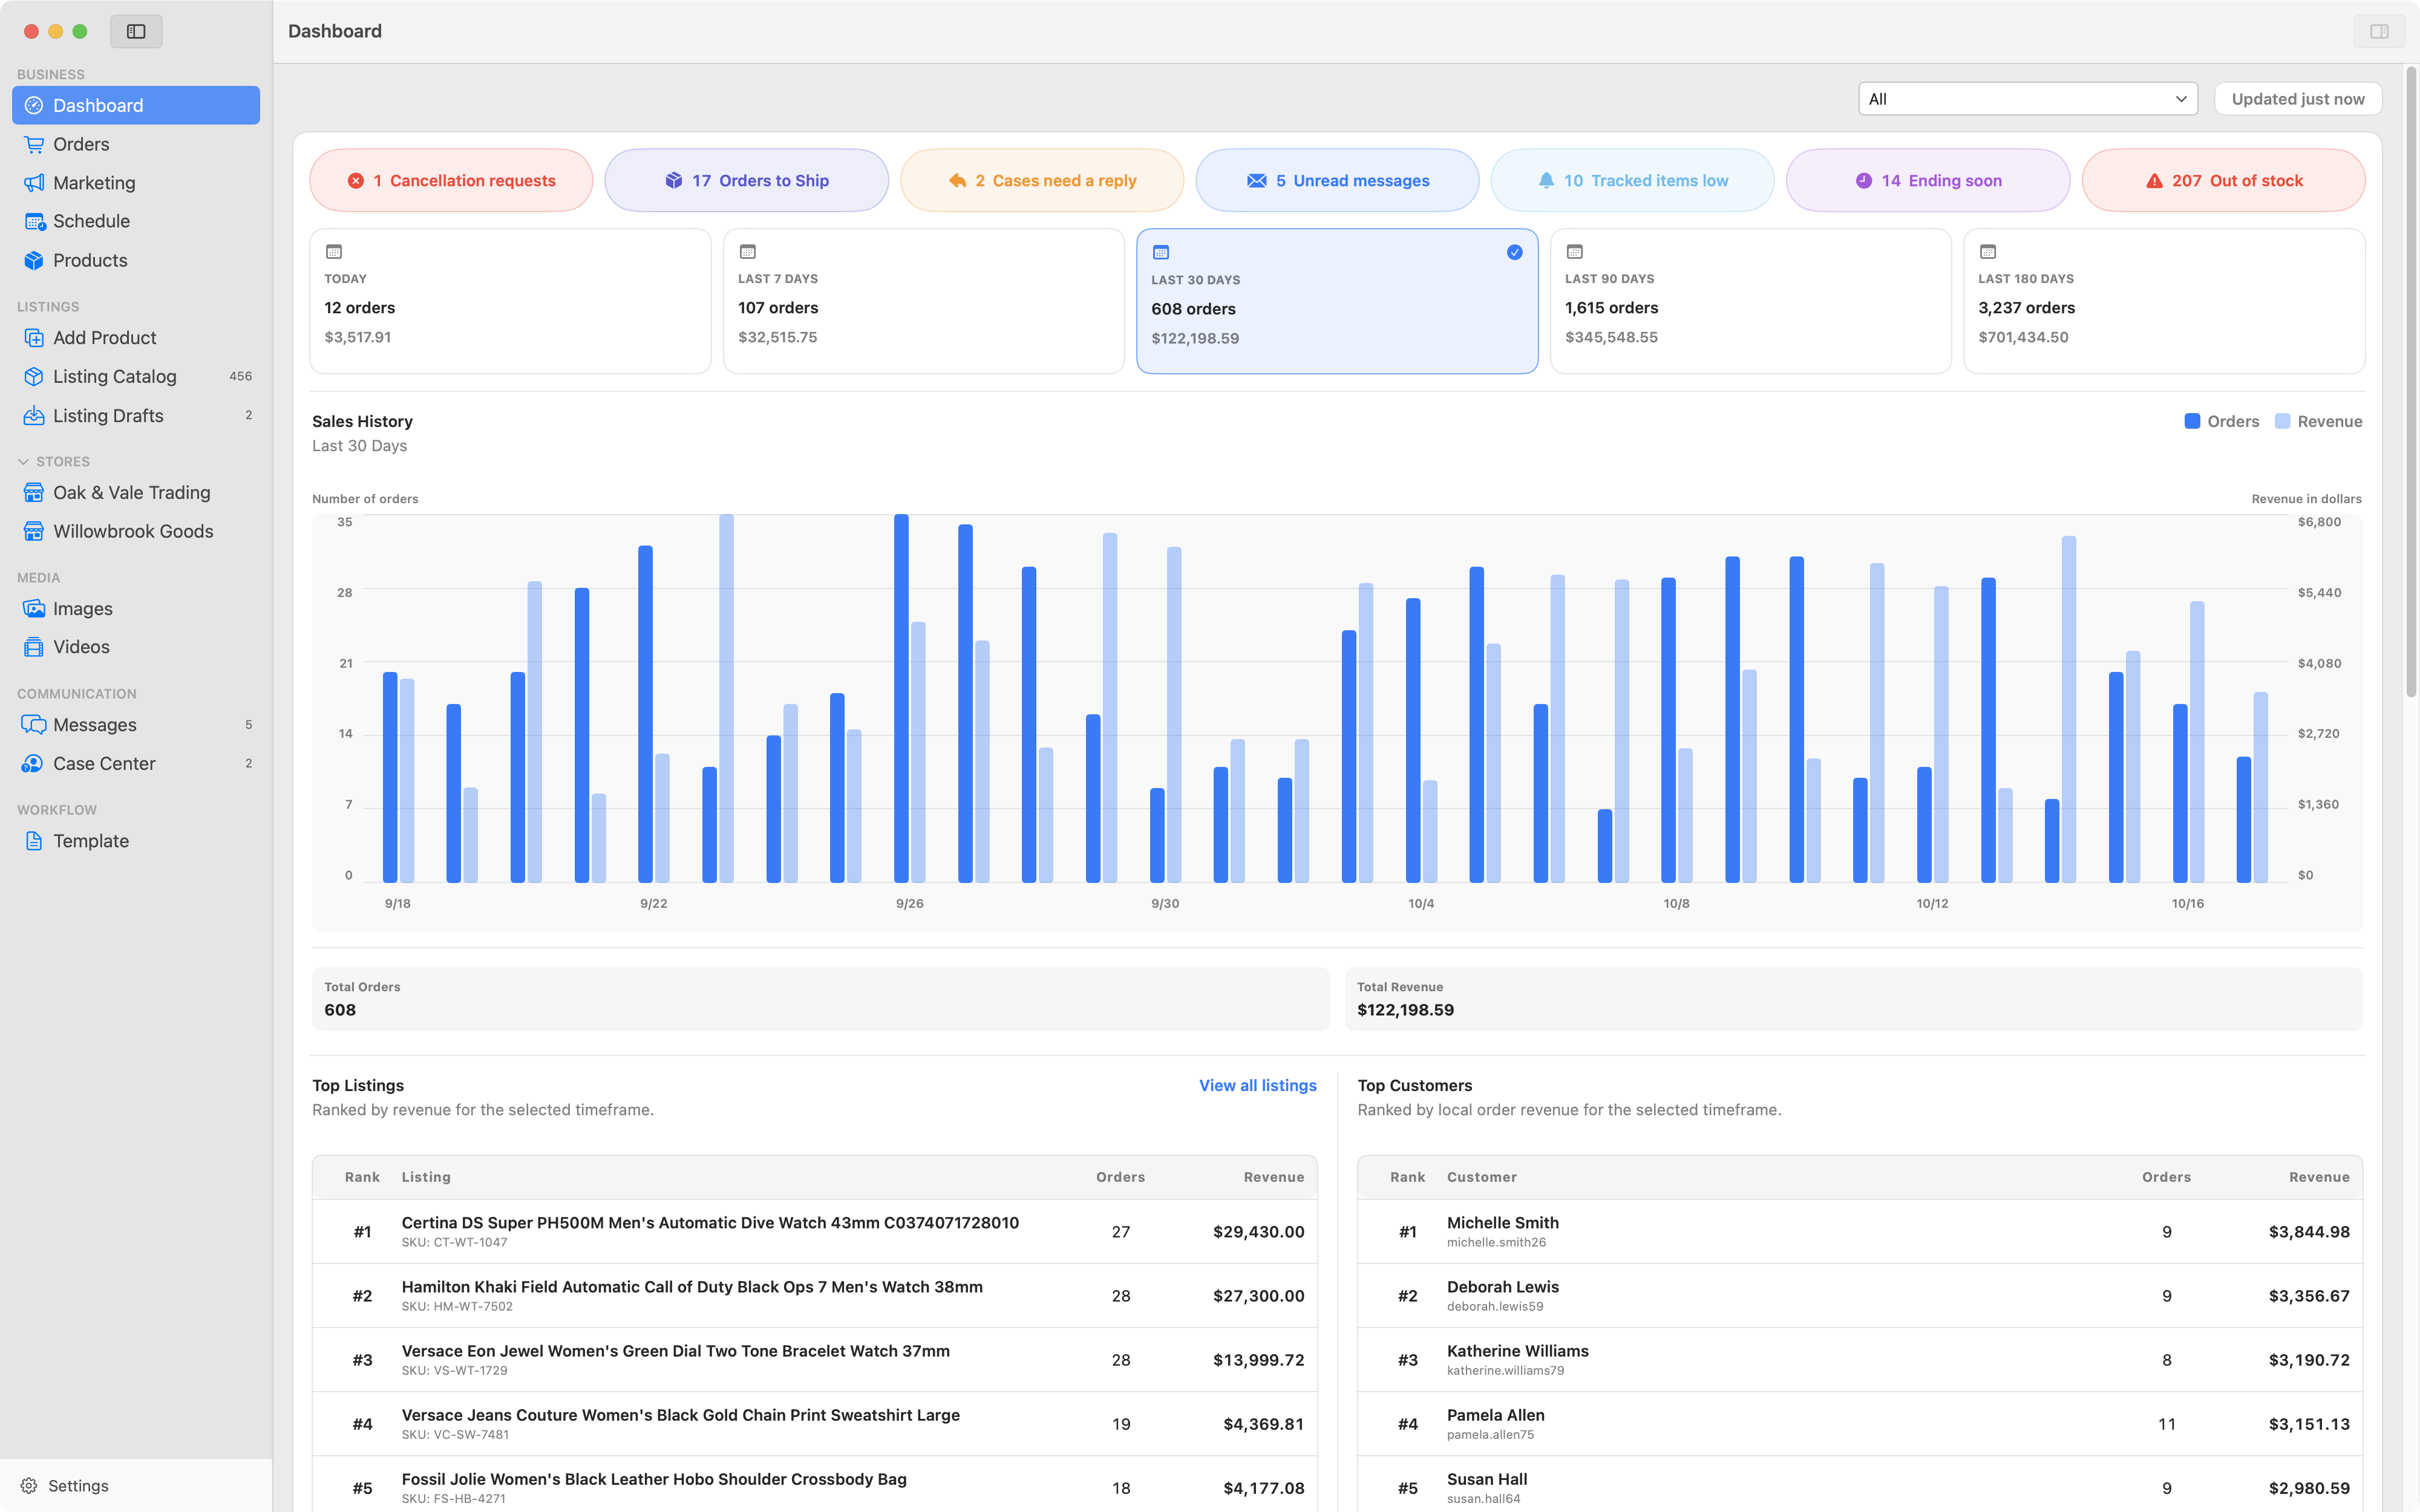Select Willowbrook Goods store icon

(x=34, y=531)
